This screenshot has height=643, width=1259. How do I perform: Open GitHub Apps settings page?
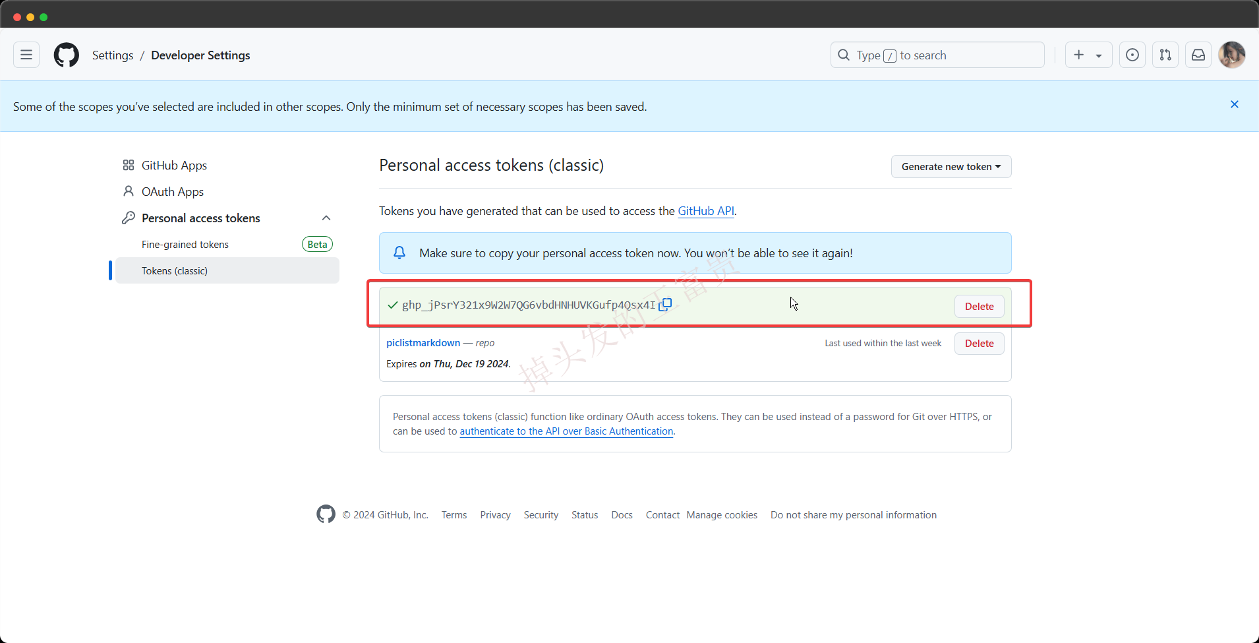click(x=174, y=165)
